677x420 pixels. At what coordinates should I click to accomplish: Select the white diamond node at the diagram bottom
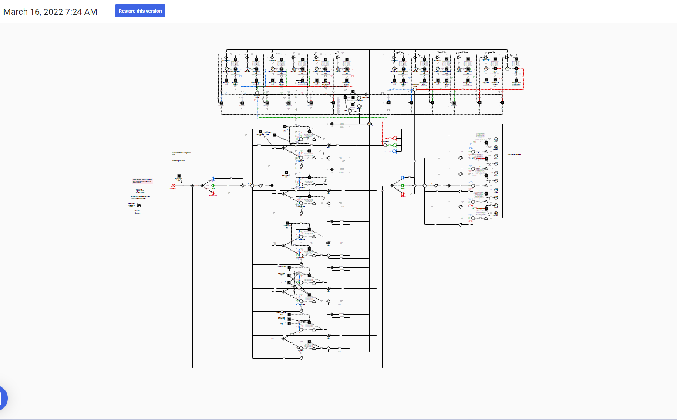[301, 358]
